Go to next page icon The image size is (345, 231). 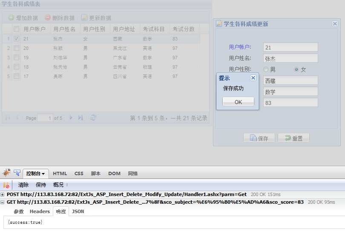[71, 118]
